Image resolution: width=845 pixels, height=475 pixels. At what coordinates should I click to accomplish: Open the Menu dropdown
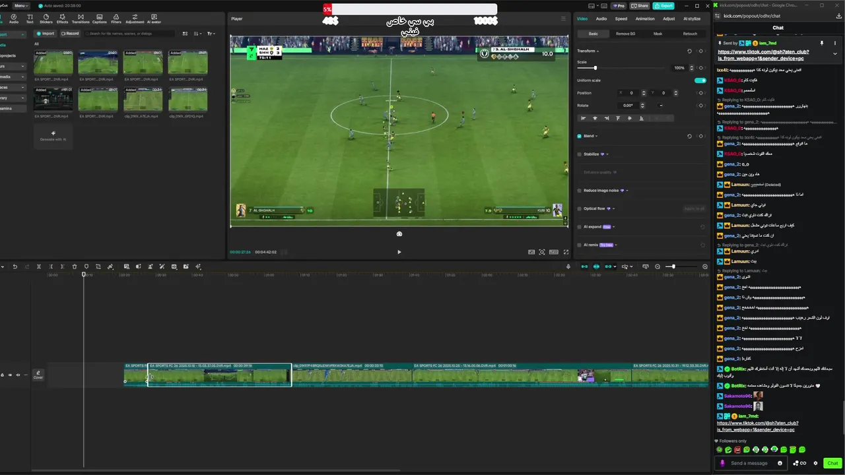pos(21,5)
